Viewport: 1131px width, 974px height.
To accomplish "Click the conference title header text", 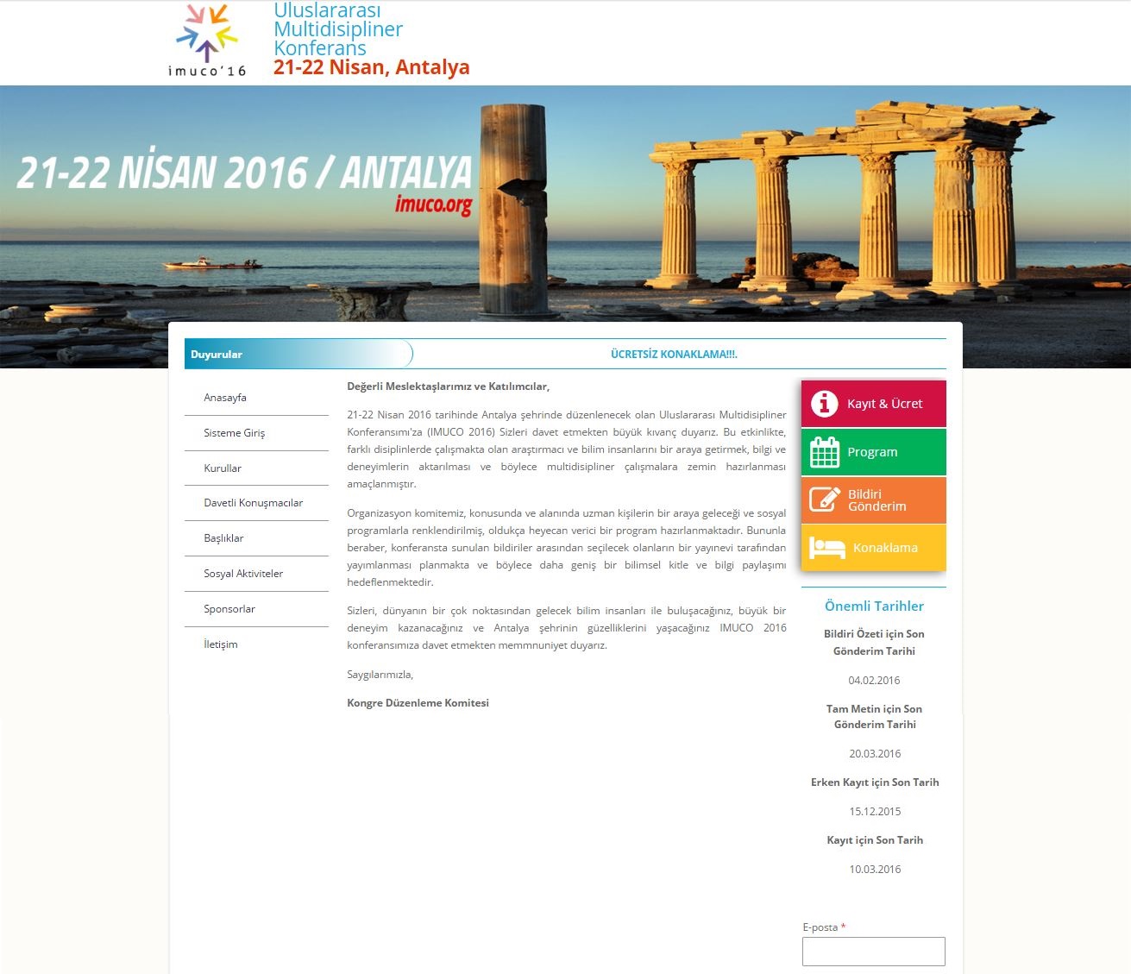I will click(338, 29).
